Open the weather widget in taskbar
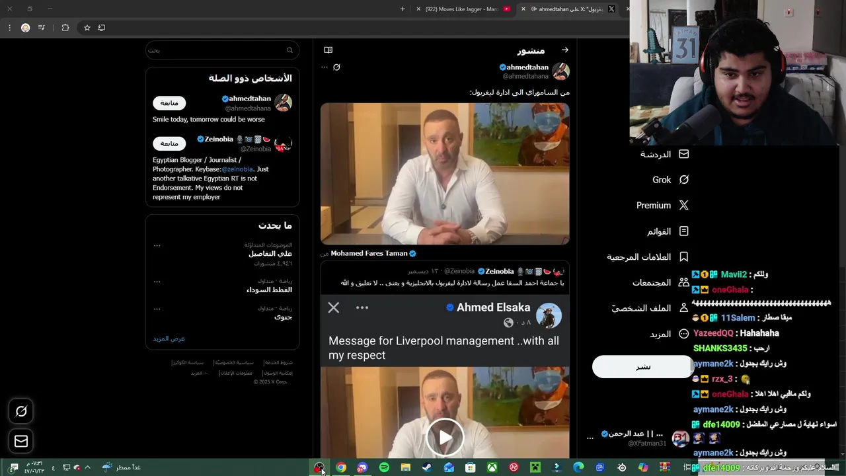This screenshot has width=846, height=476. 122,467
